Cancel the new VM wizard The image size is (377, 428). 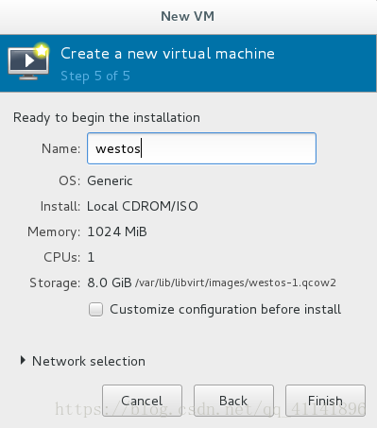coord(142,401)
